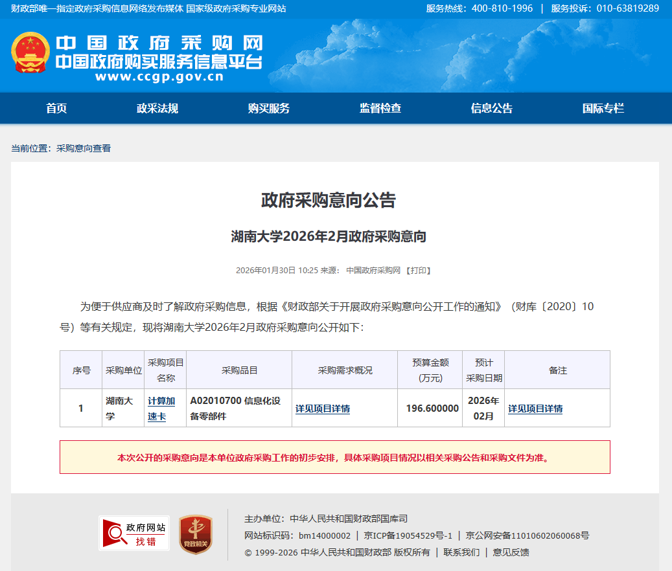672x571 pixels.
Task: Click the 备注 column header
Action: [557, 370]
